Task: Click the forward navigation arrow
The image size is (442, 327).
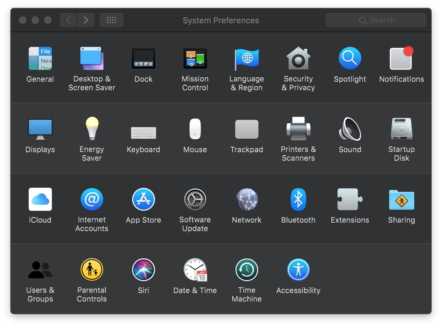Action: [86, 20]
